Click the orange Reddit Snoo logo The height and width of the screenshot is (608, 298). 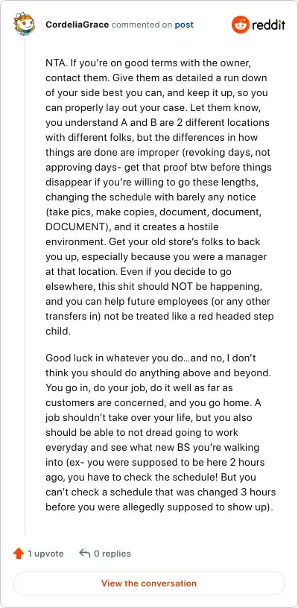coord(240,25)
